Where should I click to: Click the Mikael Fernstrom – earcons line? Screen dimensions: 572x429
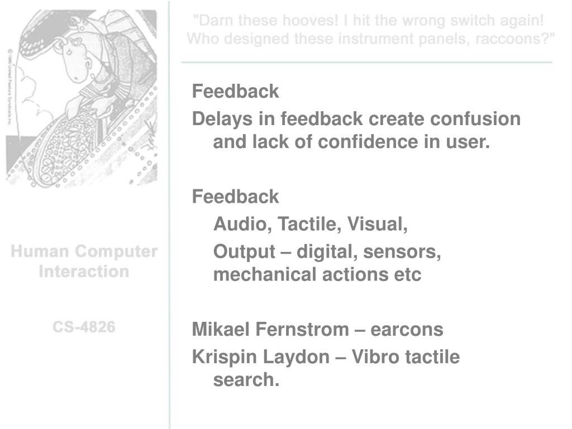click(317, 330)
